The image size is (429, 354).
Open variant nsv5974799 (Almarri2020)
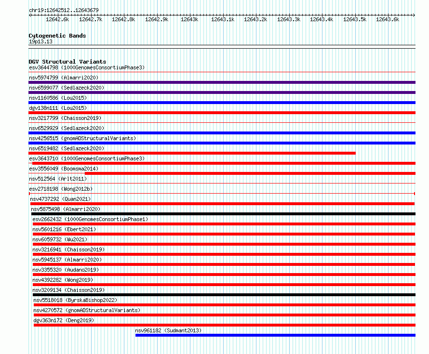click(64, 78)
